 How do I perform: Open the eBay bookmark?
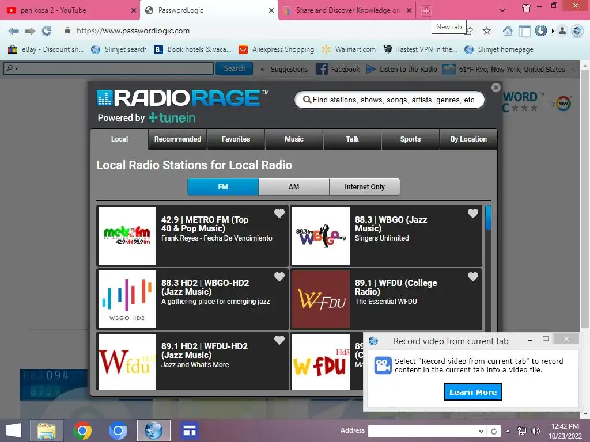click(46, 49)
